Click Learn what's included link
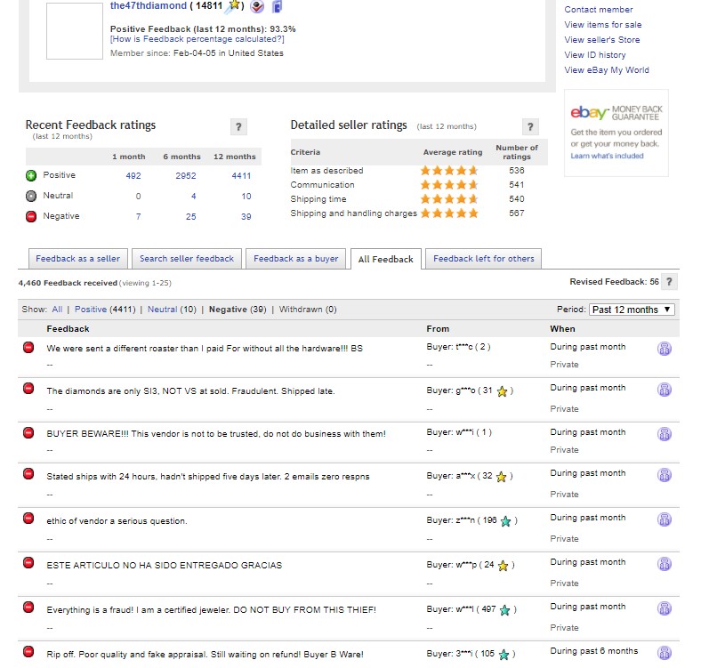Viewport: 709px width, 668px height. pyautogui.click(x=607, y=156)
